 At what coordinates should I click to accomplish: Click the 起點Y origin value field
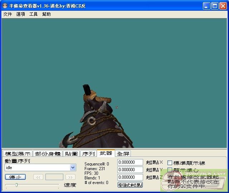point(130,170)
